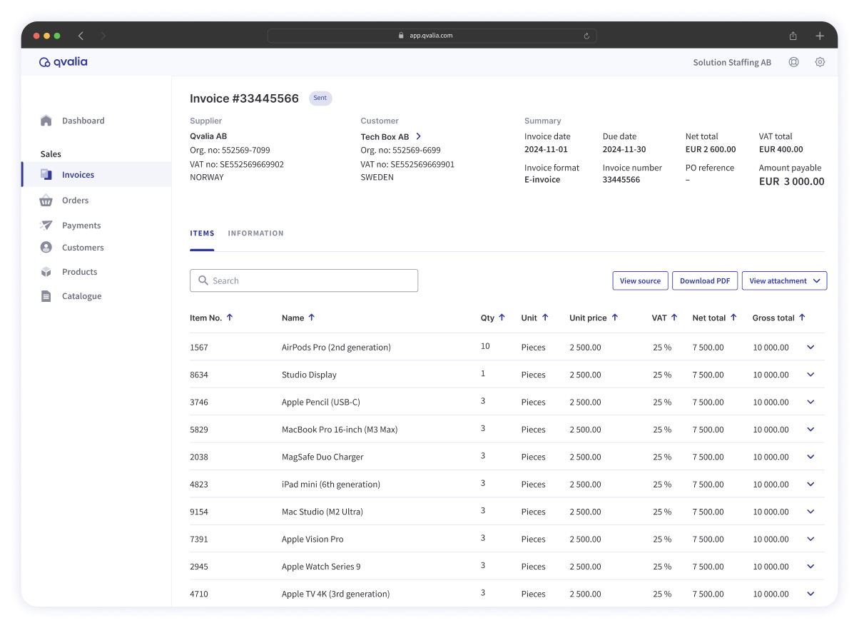Expand the Mac Studio (M2 Ultra) row

[x=810, y=512]
